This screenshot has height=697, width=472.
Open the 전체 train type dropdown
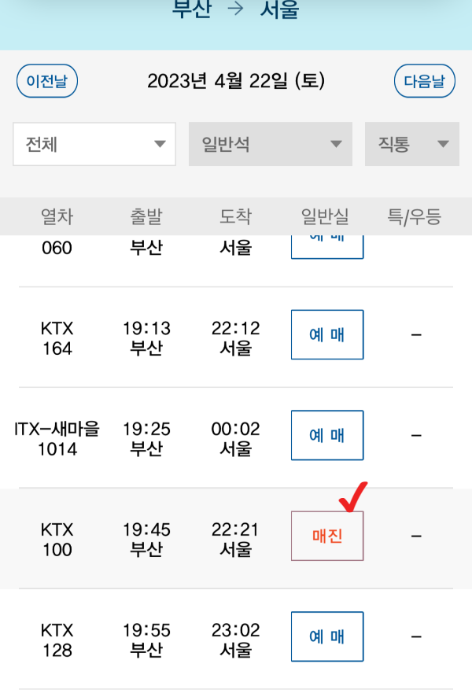pos(94,144)
